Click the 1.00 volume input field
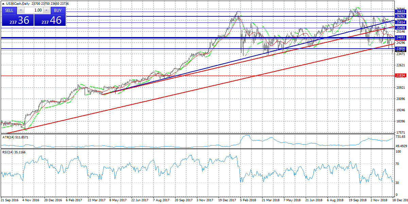The image size is (408, 204). (33, 10)
